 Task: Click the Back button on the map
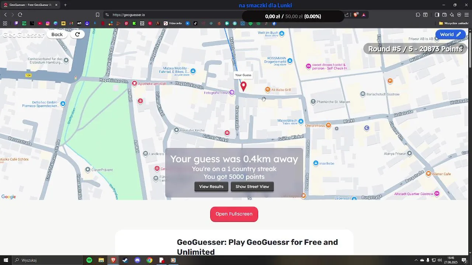point(57,34)
